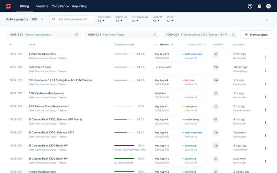Open 203 Folsom Glass Replacement project name
277x173 pixels.
coord(49,106)
